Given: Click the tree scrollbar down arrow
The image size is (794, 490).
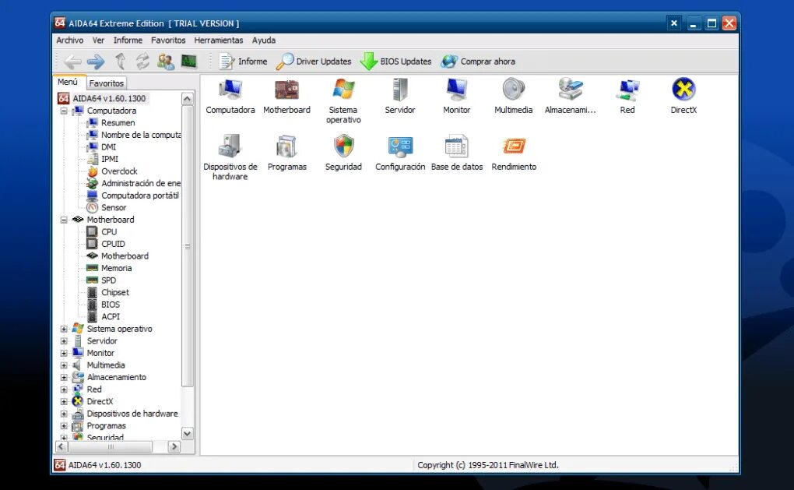Looking at the screenshot, I should (188, 434).
